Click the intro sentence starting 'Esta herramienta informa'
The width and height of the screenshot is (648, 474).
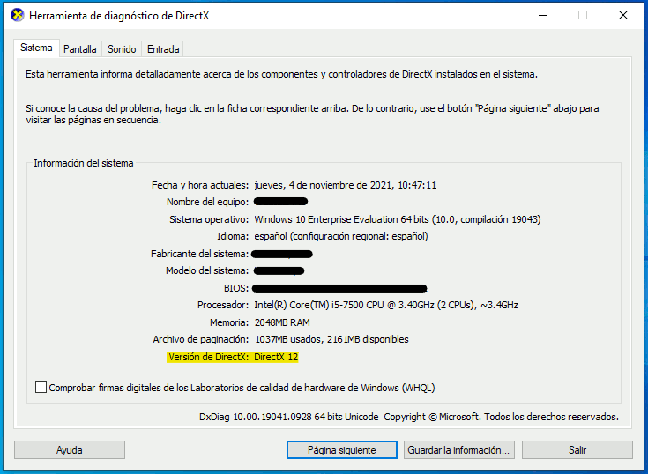281,74
